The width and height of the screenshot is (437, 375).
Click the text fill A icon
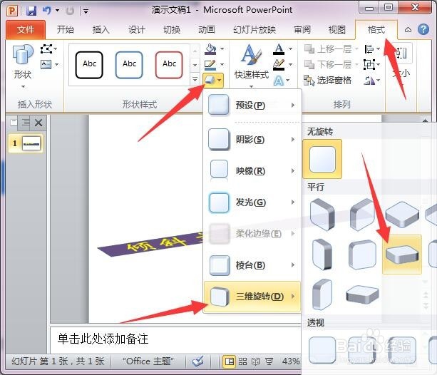279,48
